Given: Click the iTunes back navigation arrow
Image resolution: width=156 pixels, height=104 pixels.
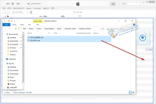Looking at the screenshot, I should (4, 12).
